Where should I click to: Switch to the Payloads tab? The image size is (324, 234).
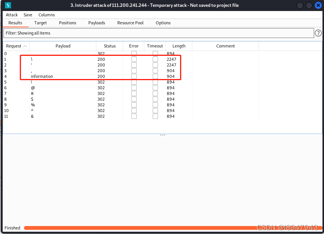click(x=97, y=23)
